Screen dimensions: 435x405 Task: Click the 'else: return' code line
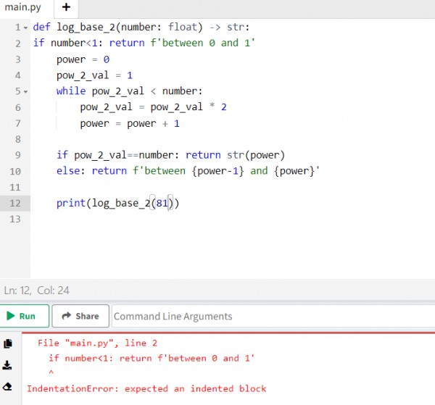click(188, 171)
